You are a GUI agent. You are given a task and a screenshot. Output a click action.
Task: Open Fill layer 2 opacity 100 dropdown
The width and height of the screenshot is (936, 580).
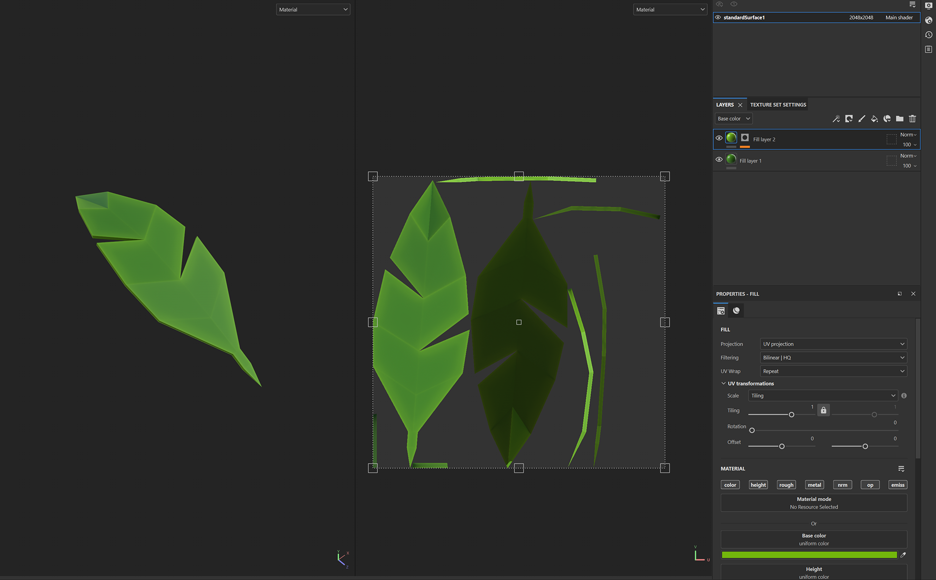(909, 145)
